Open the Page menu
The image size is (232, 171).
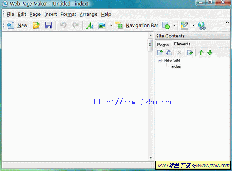point(35,15)
